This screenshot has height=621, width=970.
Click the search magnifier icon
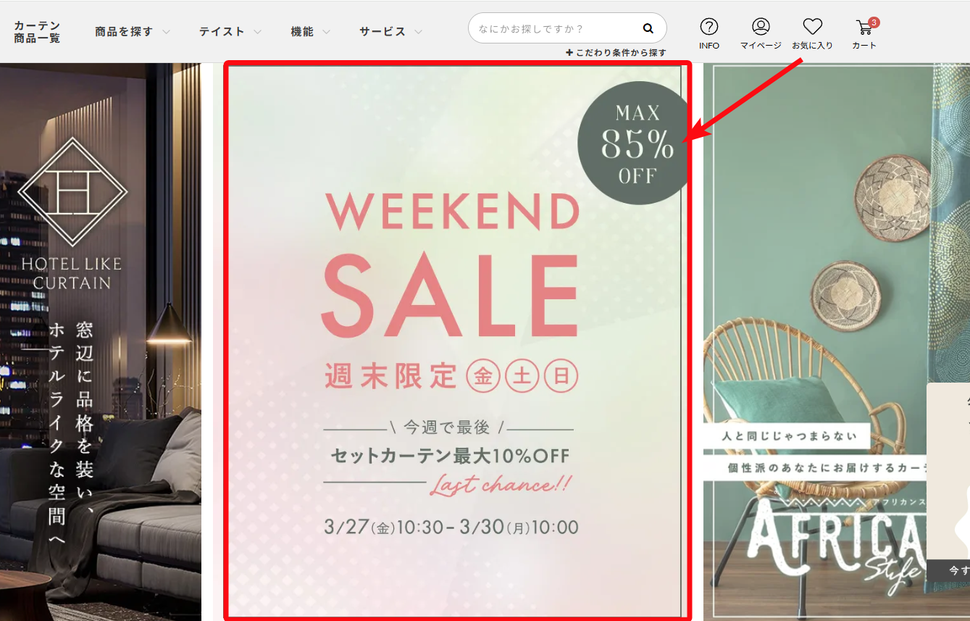click(648, 29)
